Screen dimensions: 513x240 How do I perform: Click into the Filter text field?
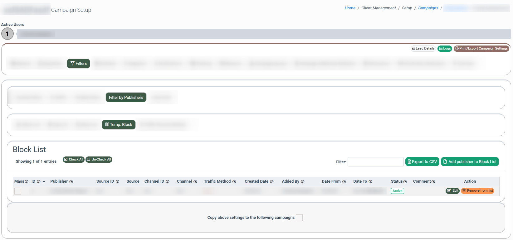coord(375,162)
